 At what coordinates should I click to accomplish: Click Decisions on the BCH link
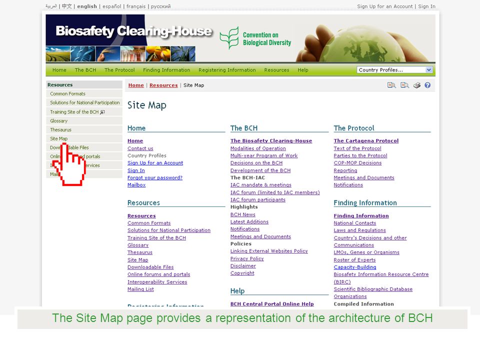[256, 163]
